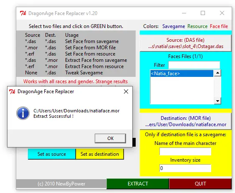The image size is (235, 193).
Task: Click the Name of the main character field
Action: click(x=185, y=152)
